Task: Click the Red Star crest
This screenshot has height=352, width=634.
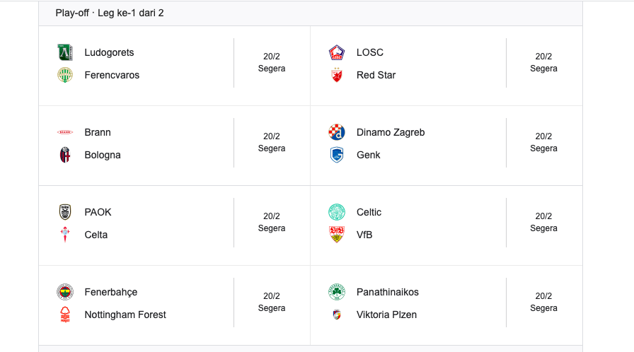Action: point(337,75)
